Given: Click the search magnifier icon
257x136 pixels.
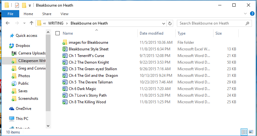Looking at the screenshot, I should (x=248, y=23).
